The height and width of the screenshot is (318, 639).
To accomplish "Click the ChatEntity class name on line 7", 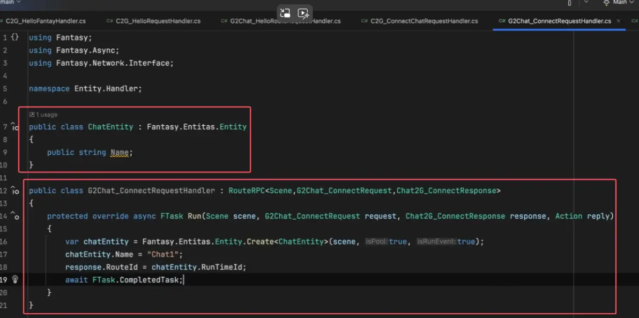I will pyautogui.click(x=110, y=127).
